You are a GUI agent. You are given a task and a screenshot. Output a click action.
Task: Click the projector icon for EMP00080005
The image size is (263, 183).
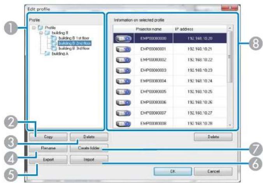[x=123, y=91]
